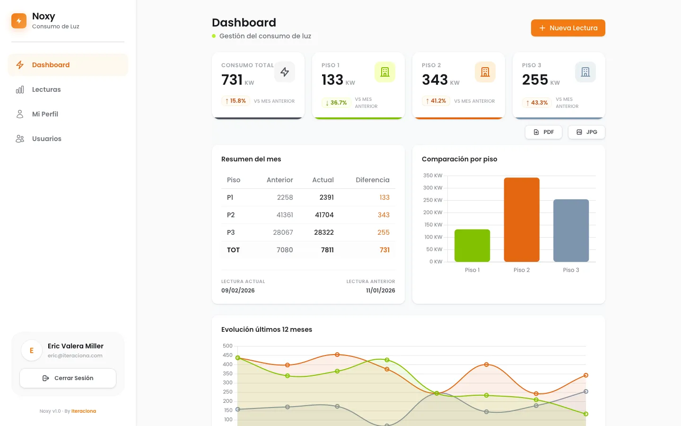Click the Mi Perfil person icon
Image resolution: width=681 pixels, height=426 pixels.
20,114
